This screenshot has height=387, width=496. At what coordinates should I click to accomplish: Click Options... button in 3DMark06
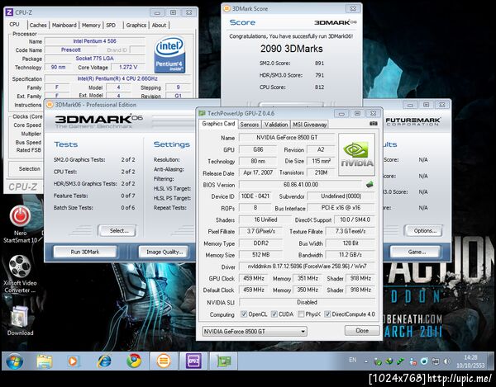tap(424, 230)
